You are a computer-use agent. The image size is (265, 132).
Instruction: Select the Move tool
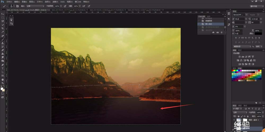pyautogui.click(x=3, y=14)
